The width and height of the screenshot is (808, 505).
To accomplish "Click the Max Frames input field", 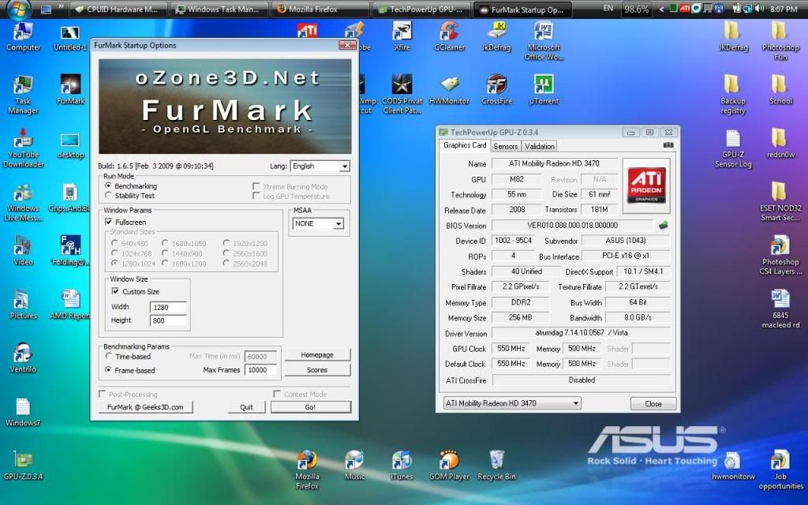I will (x=260, y=370).
